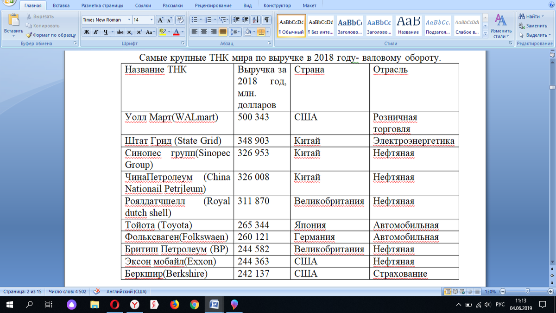The image size is (556, 313).
Task: Select the Подзаголовок style
Action: click(437, 26)
